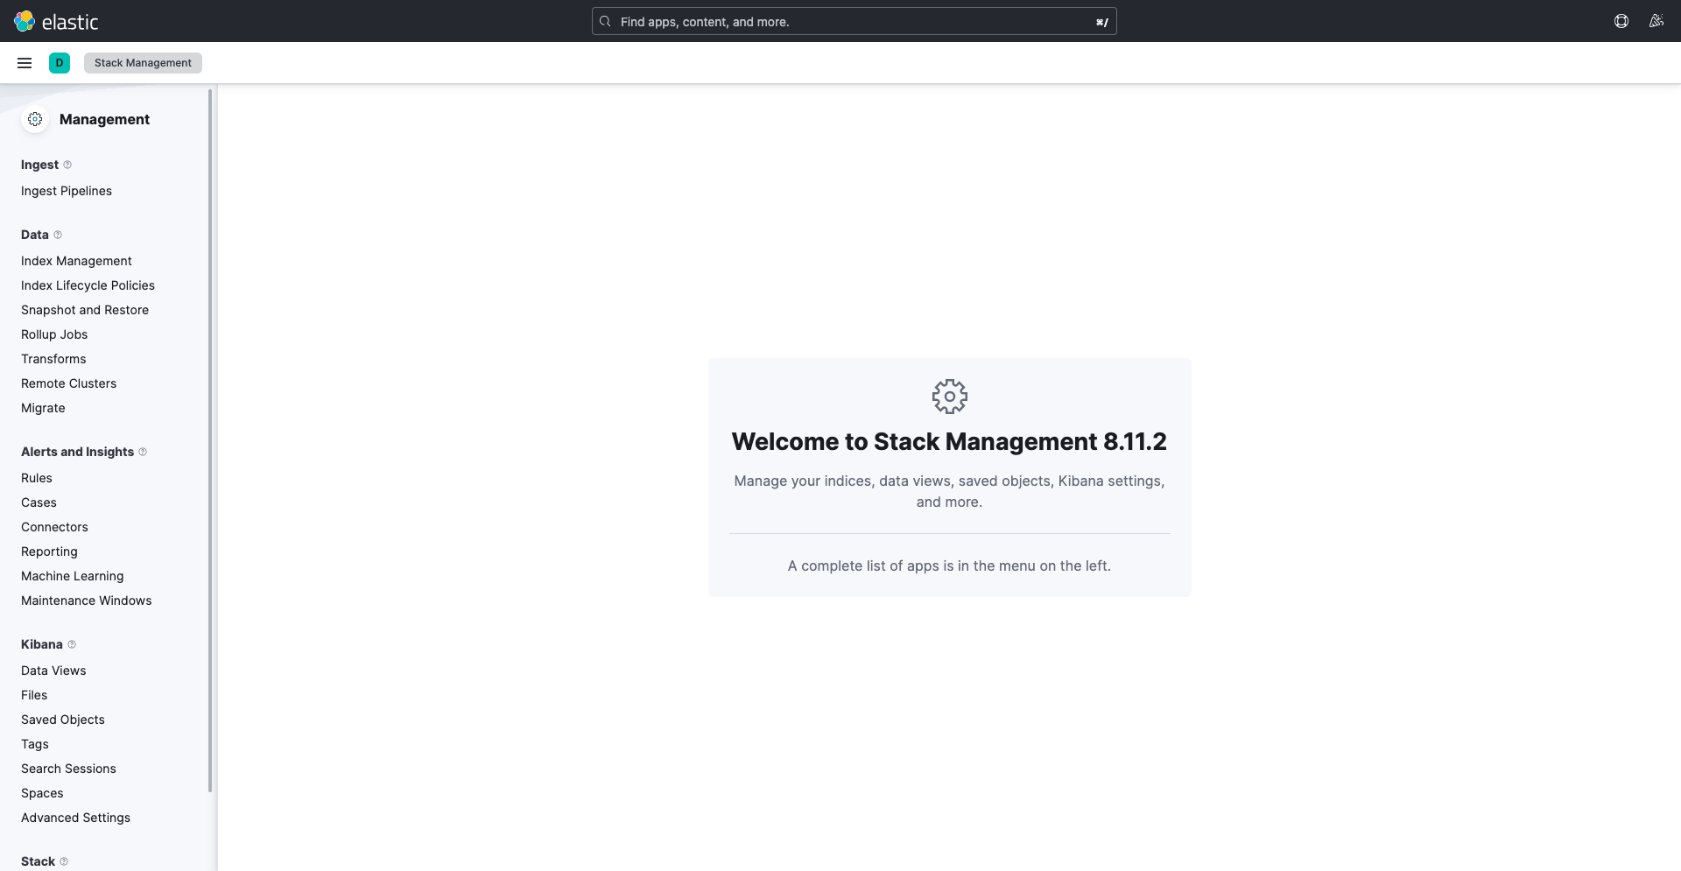The height and width of the screenshot is (871, 1681).
Task: Open Index Management
Action: [76, 261]
